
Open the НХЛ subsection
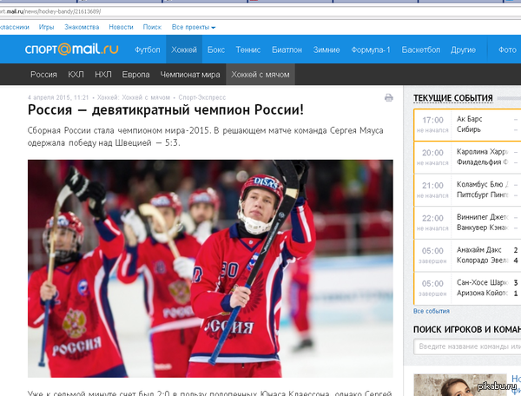[x=103, y=75]
